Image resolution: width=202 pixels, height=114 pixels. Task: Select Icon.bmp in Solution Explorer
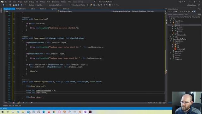[177, 55]
